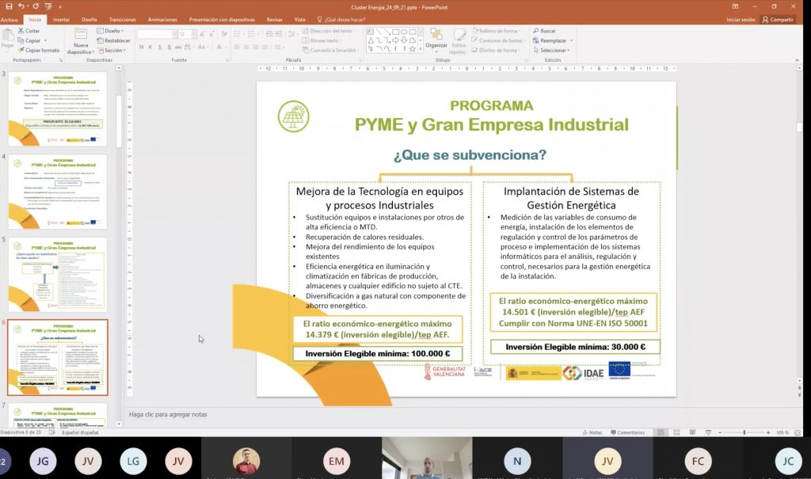Viewport: 811px width, 479px height.
Task: Open the Revisar tab
Action: point(275,20)
